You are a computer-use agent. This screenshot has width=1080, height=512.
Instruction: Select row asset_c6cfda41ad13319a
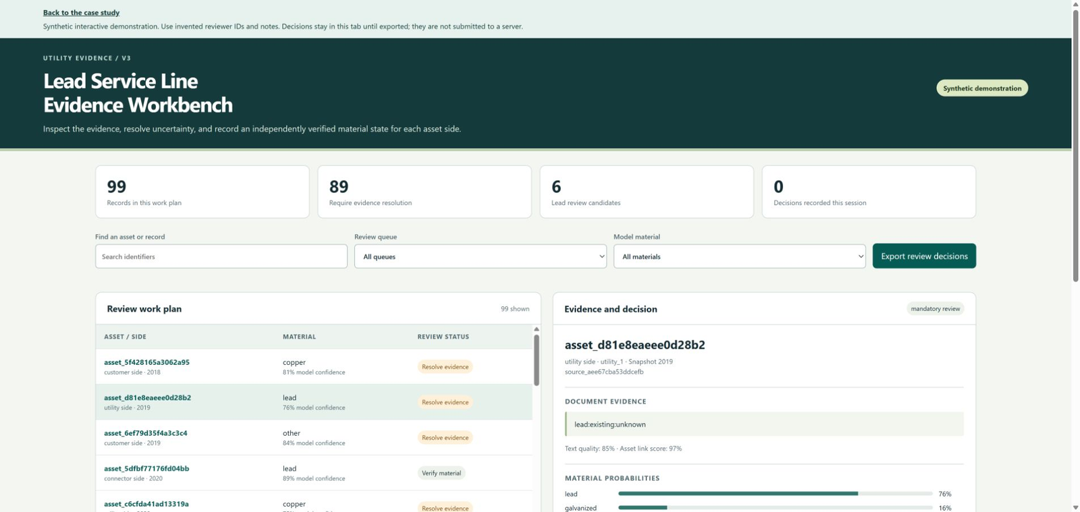(x=314, y=503)
